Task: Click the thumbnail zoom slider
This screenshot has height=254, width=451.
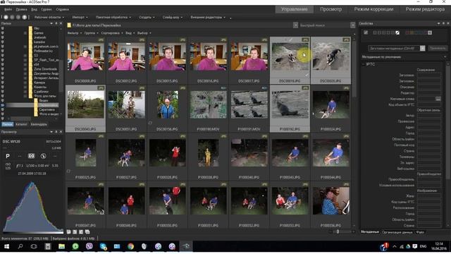Action: (x=338, y=232)
